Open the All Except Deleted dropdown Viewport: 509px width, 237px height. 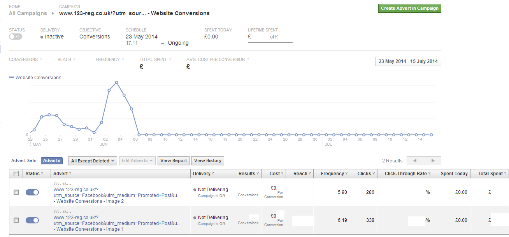(93, 160)
